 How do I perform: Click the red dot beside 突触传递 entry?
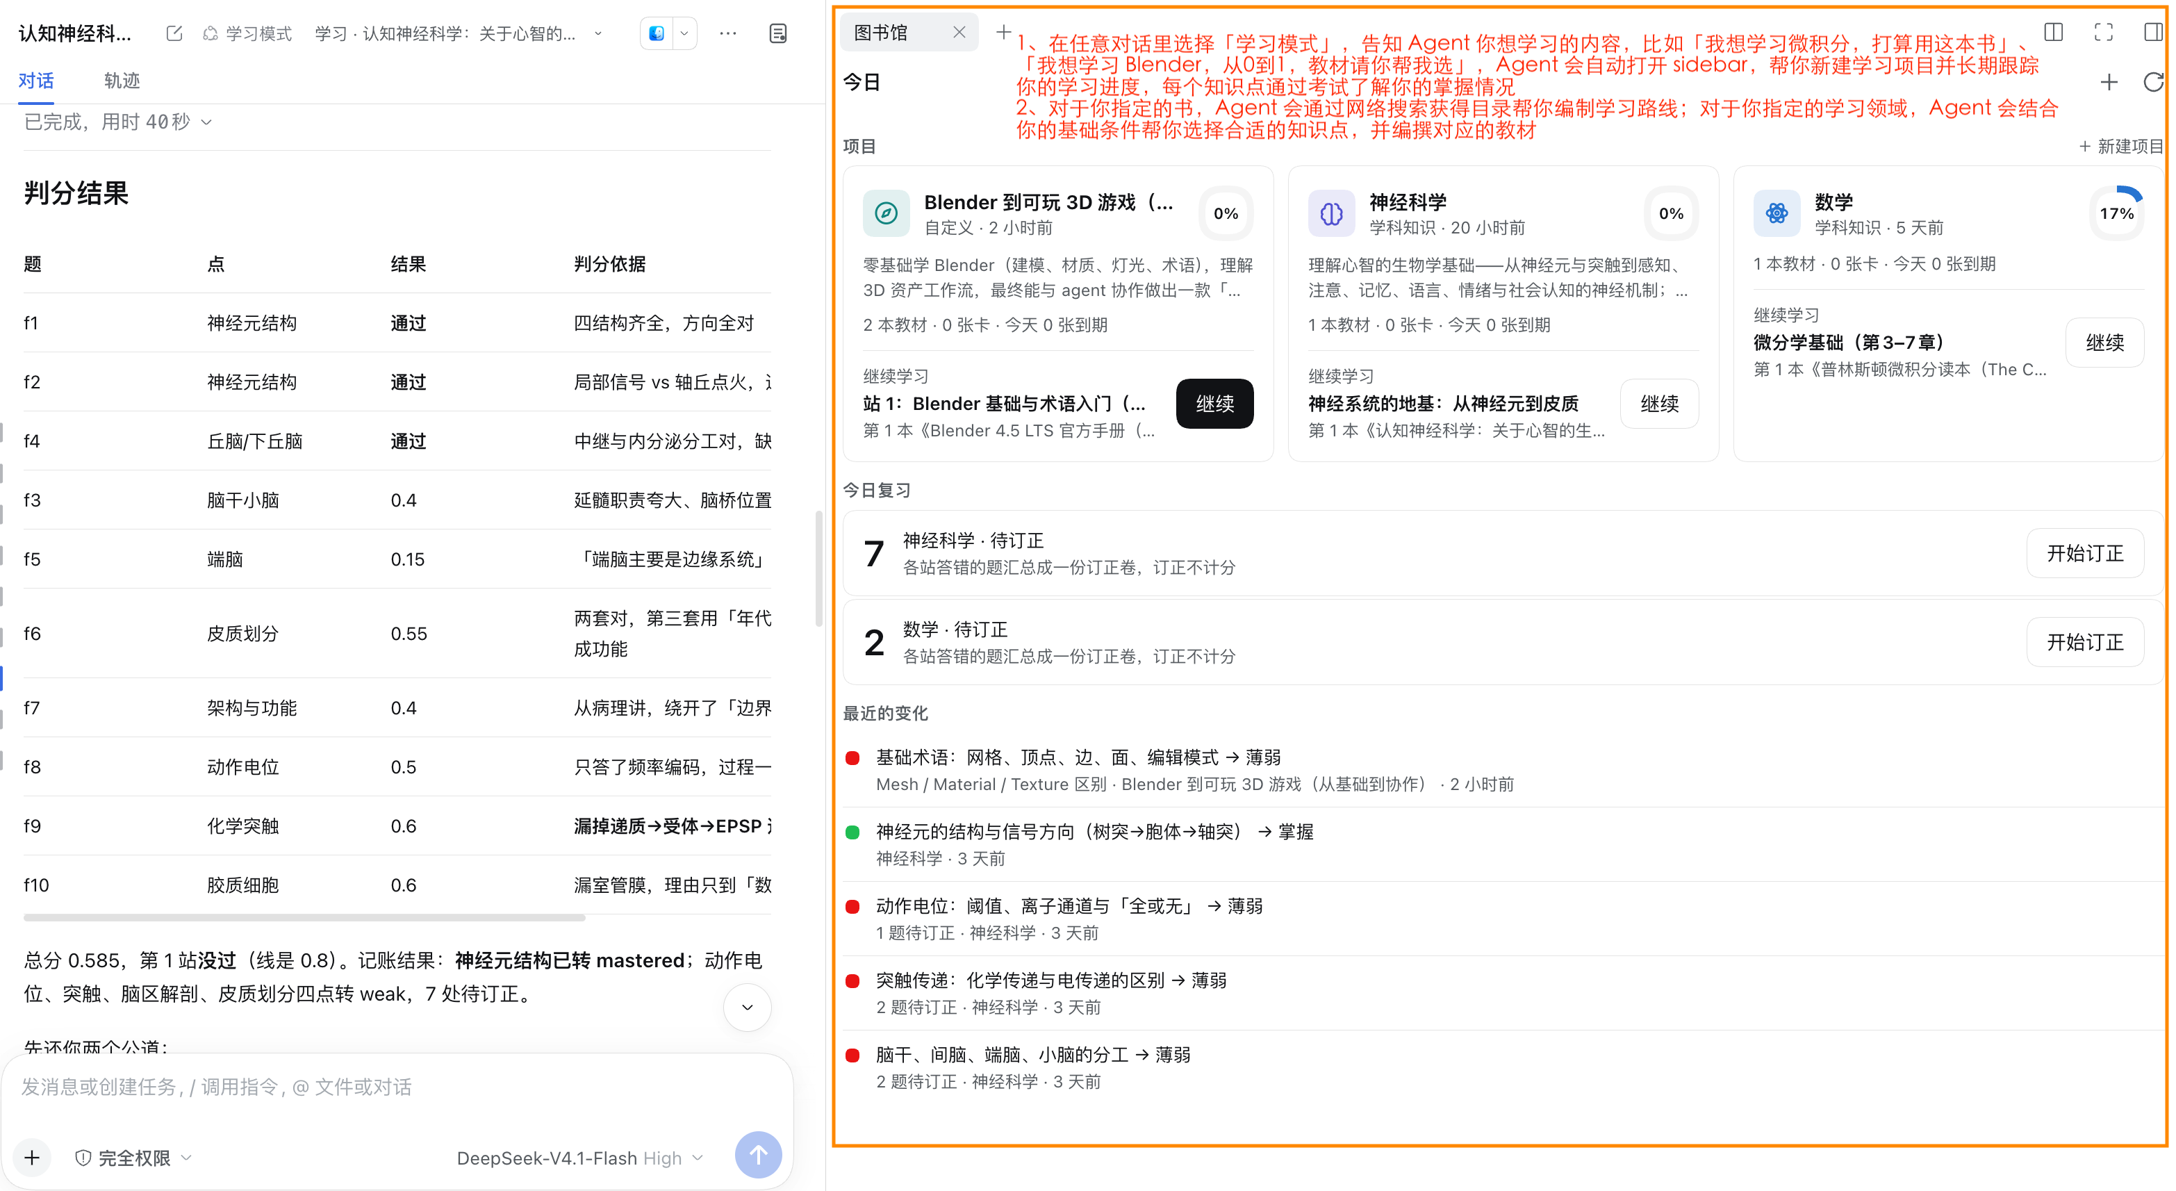(852, 980)
